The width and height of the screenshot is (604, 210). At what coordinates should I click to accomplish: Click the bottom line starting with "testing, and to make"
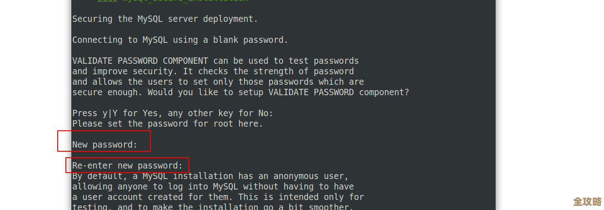213,207
